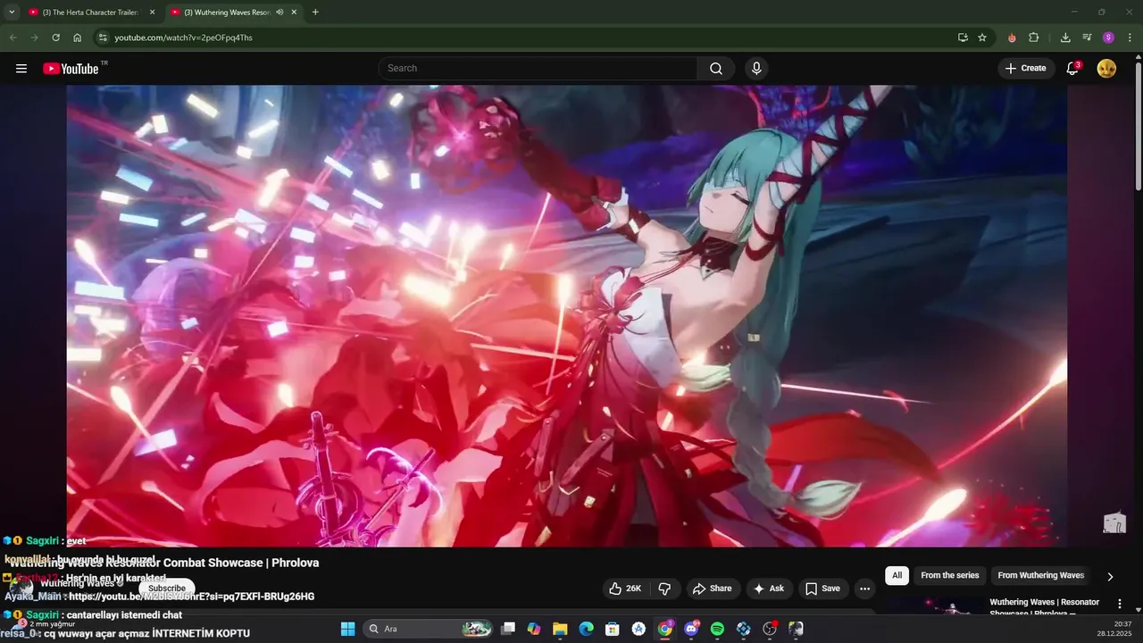
Task: Open YouTube notifications bell
Action: pos(1073,68)
